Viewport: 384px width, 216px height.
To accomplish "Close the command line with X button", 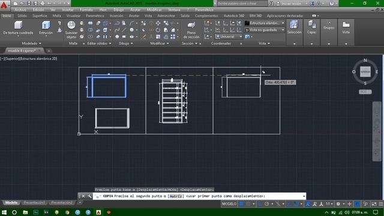I will pyautogui.click(x=83, y=196).
